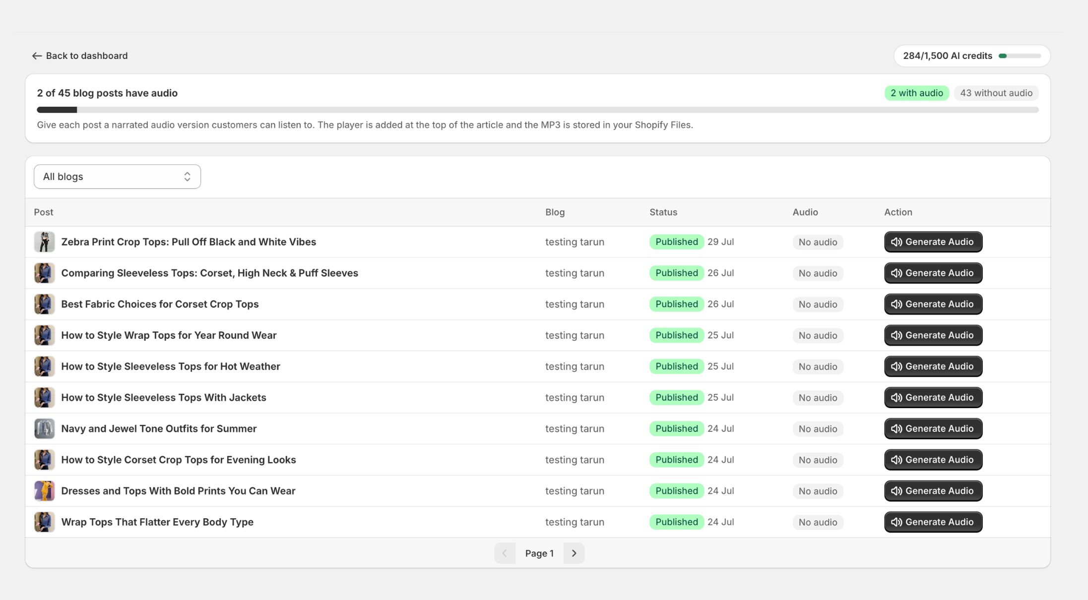Image resolution: width=1088 pixels, height=600 pixels.
Task: Generate audio for Comparing Sleeveless Tops post
Action: coord(933,273)
